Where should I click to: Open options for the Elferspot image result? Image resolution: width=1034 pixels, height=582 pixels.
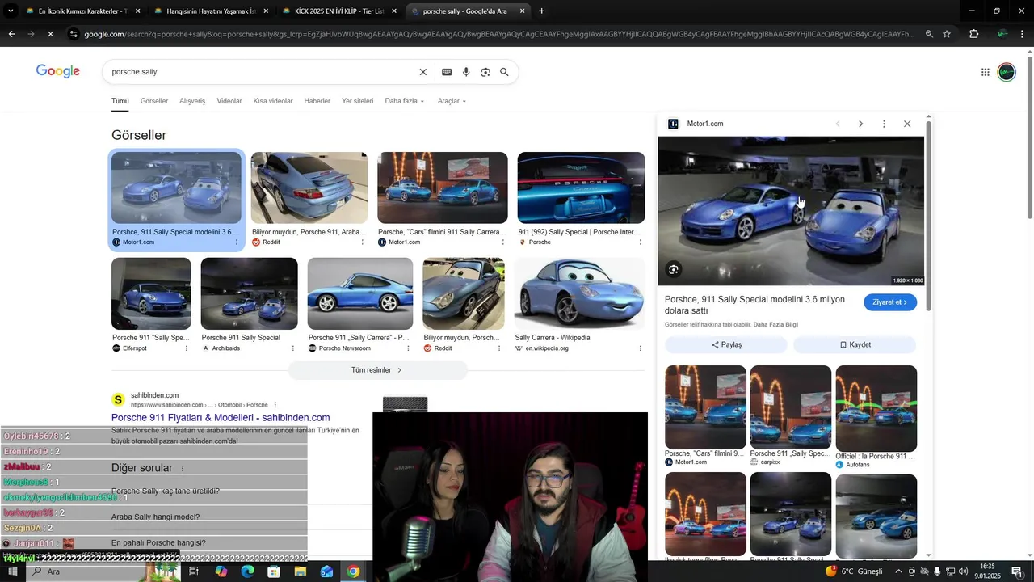click(187, 348)
